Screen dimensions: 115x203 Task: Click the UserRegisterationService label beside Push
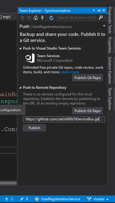point(52,27)
